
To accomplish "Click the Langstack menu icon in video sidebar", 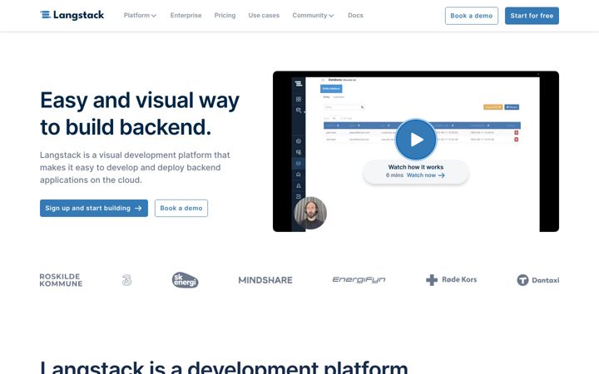I will click(x=299, y=83).
